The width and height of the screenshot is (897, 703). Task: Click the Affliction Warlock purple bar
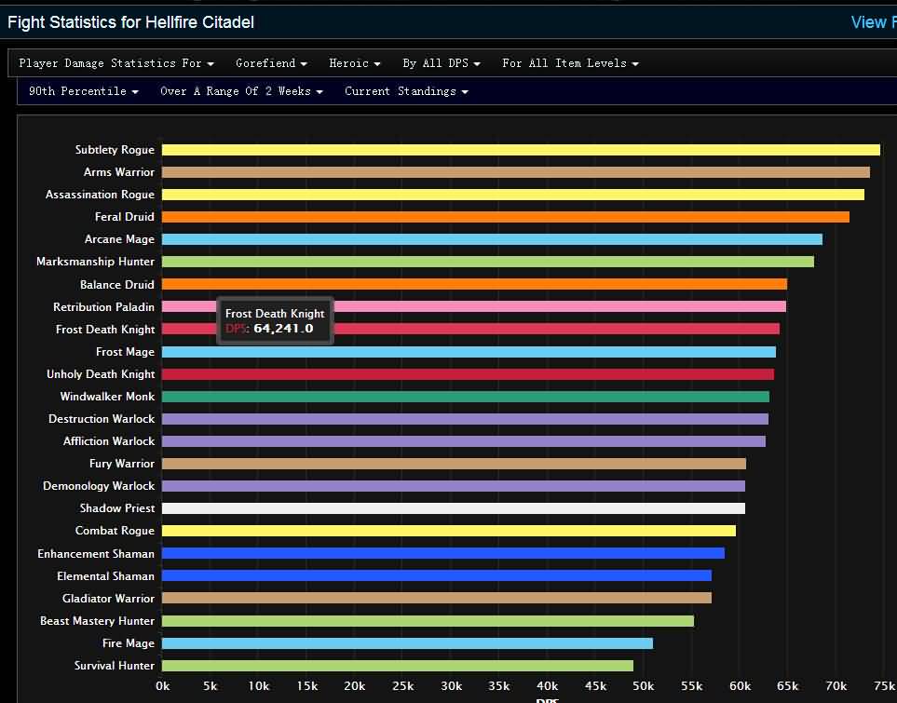(463, 441)
